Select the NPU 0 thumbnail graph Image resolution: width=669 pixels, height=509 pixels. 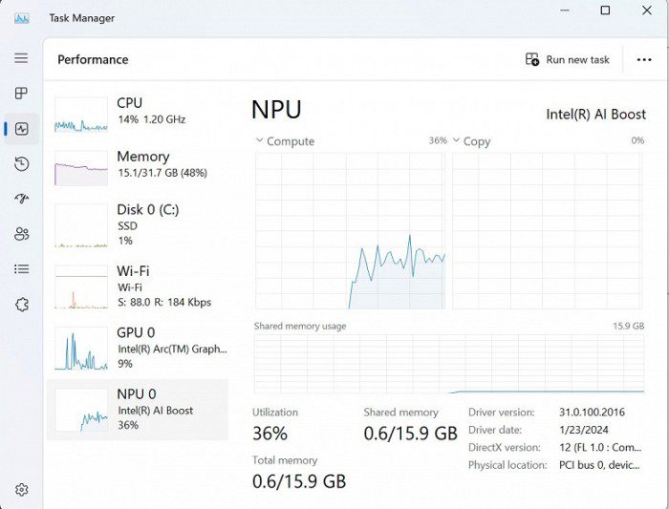point(81,409)
